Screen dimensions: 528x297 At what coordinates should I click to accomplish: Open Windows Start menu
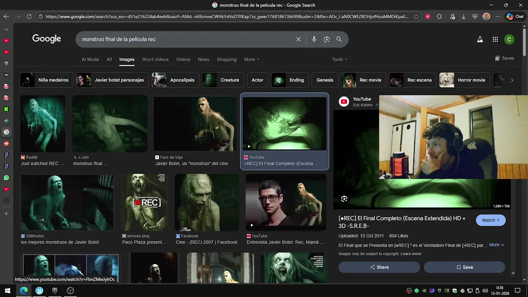coord(7,290)
